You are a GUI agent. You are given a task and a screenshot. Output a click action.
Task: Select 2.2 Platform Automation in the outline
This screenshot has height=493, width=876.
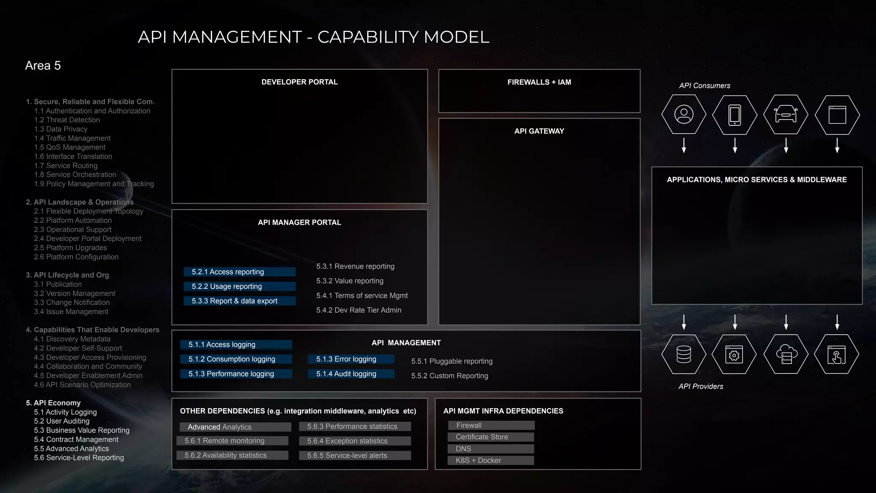(x=73, y=220)
